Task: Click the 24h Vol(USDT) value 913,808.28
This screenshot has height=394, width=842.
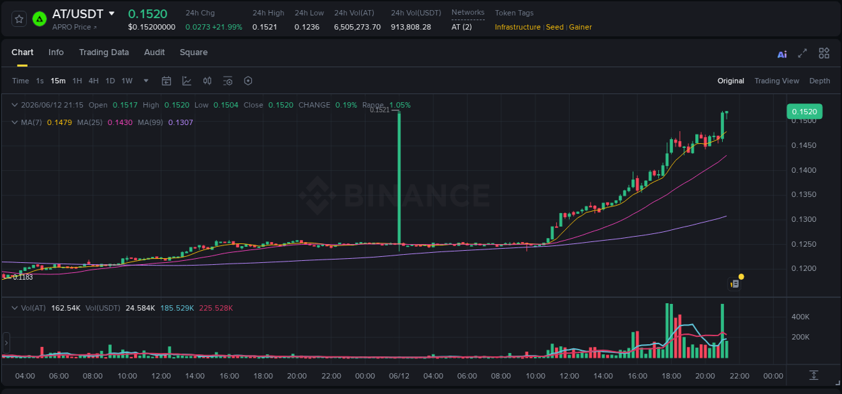Action: click(411, 27)
